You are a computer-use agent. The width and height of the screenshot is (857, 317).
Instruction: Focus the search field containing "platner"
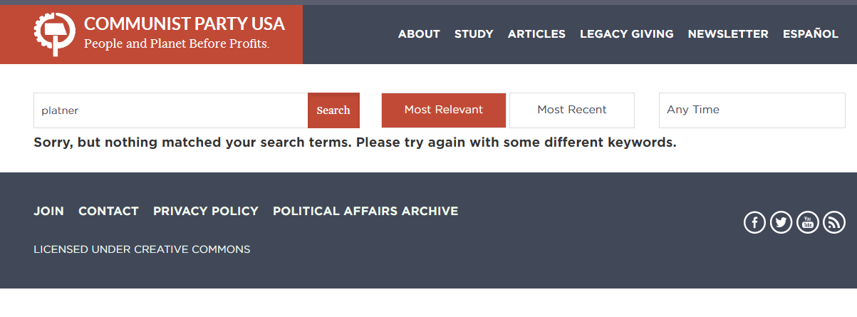(x=171, y=110)
